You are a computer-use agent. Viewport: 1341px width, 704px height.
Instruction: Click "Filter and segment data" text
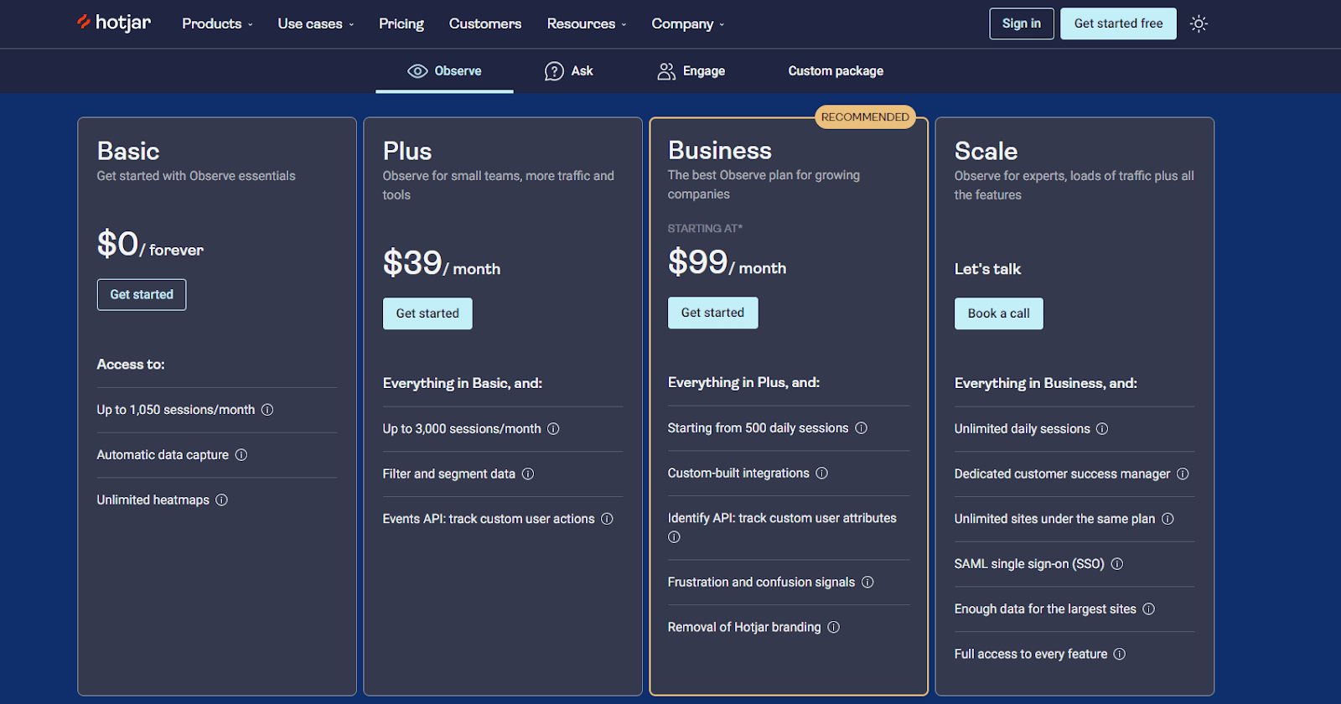[x=449, y=474]
